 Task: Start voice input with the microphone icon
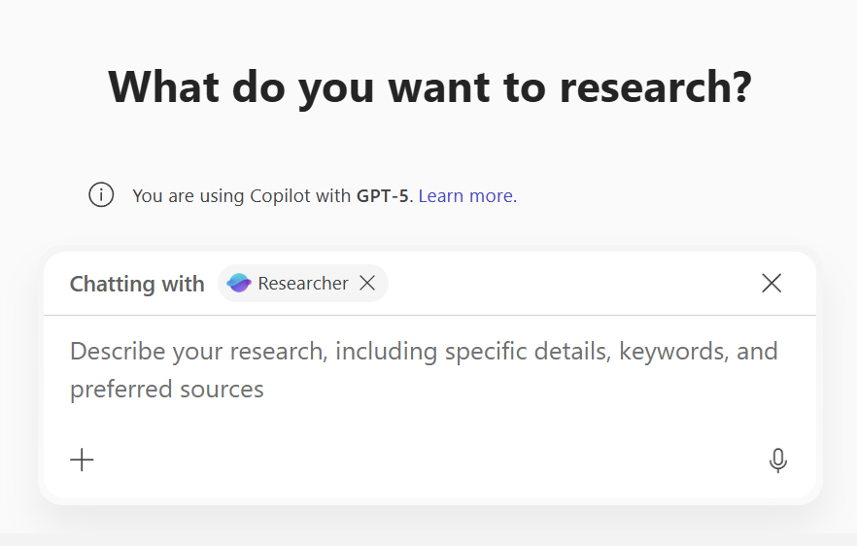777,461
